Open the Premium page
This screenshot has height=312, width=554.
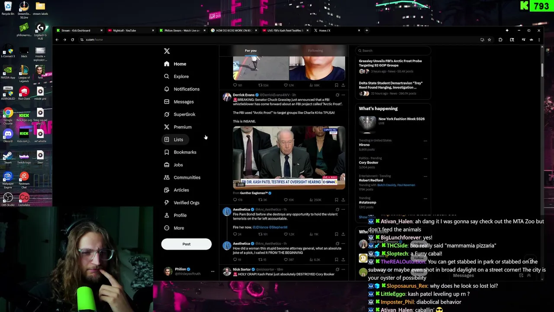point(177,127)
